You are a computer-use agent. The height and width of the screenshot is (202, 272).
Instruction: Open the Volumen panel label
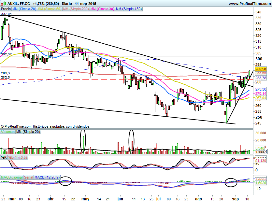[x=7, y=132]
